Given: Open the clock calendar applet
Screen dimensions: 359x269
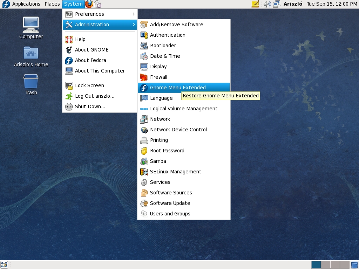Looking at the screenshot, I should tap(332, 4).
